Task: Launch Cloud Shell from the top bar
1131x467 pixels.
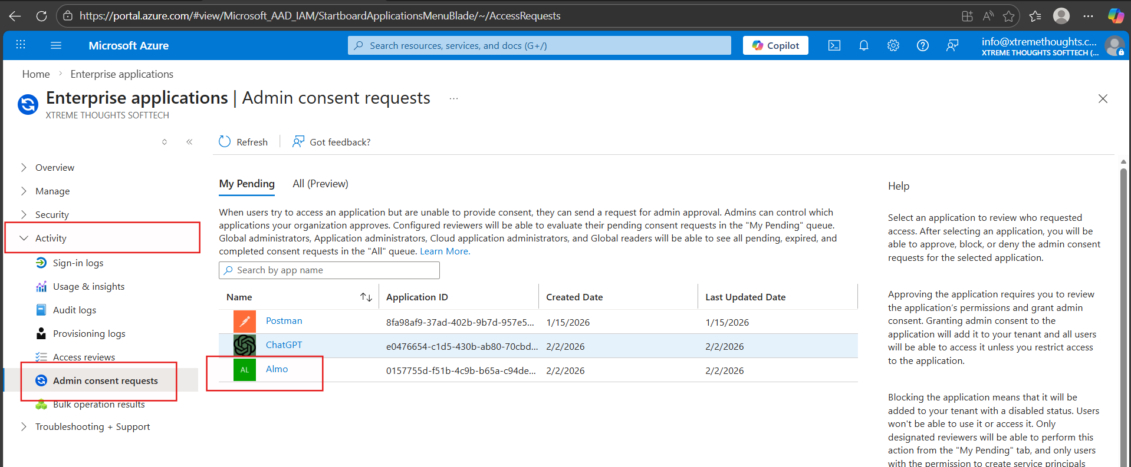Action: [x=834, y=45]
